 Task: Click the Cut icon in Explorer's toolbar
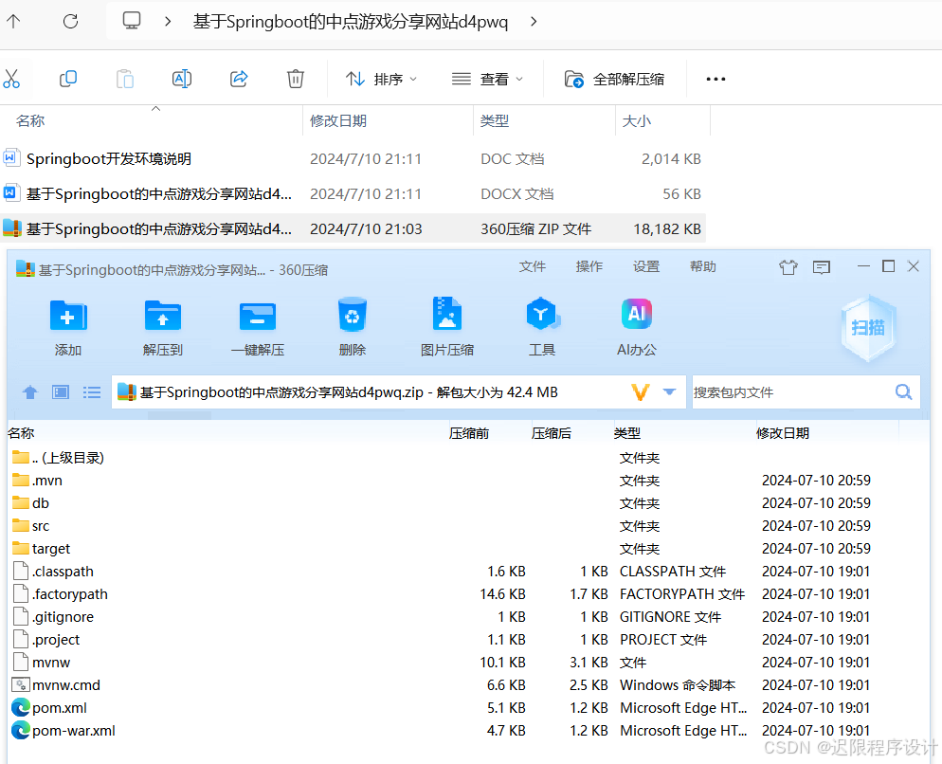click(13, 79)
